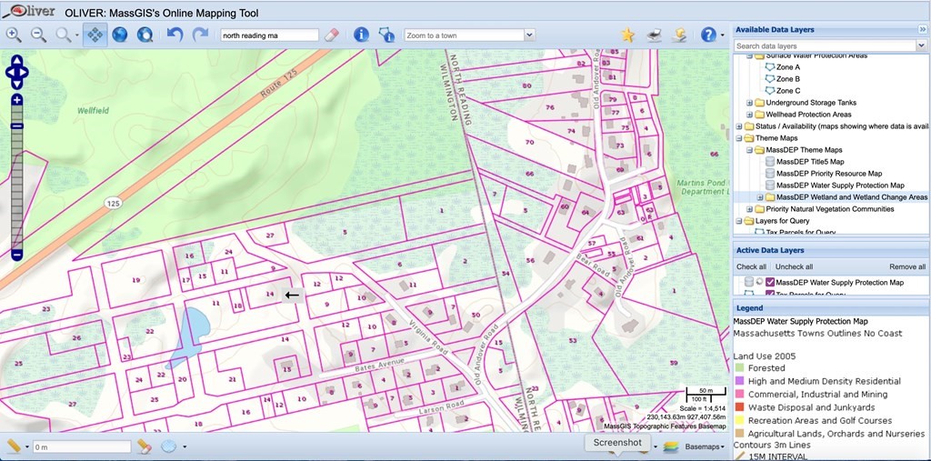Click the Forested legend color swatch
Image resolution: width=931 pixels, height=461 pixels.
pos(739,368)
